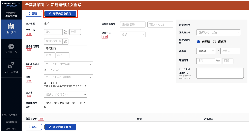This screenshot has width=250, height=132.
Task: Select 連絡済 radio button
Action: tap(215, 41)
